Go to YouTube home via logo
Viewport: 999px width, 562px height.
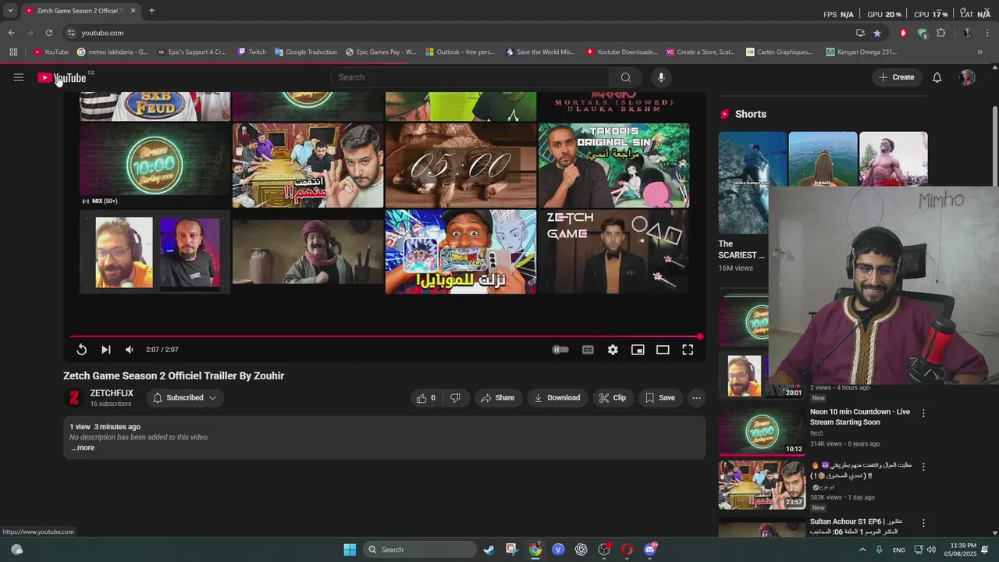62,77
